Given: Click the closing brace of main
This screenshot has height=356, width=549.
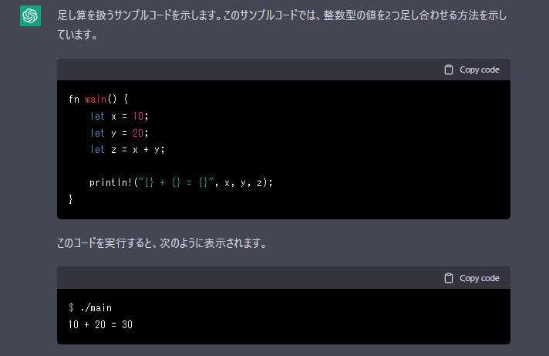Looking at the screenshot, I should click(71, 199).
